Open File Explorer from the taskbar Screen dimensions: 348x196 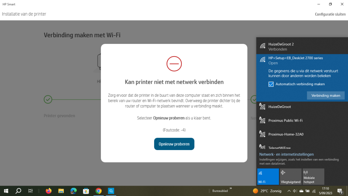(x=61, y=191)
